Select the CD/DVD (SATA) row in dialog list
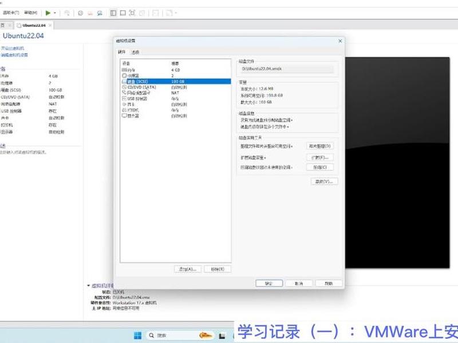Screen dimensions: 458x343 pos(176,87)
